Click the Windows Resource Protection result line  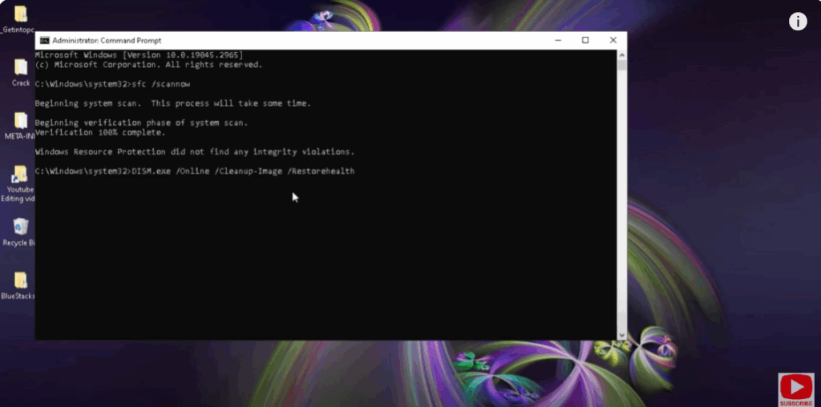tap(194, 151)
